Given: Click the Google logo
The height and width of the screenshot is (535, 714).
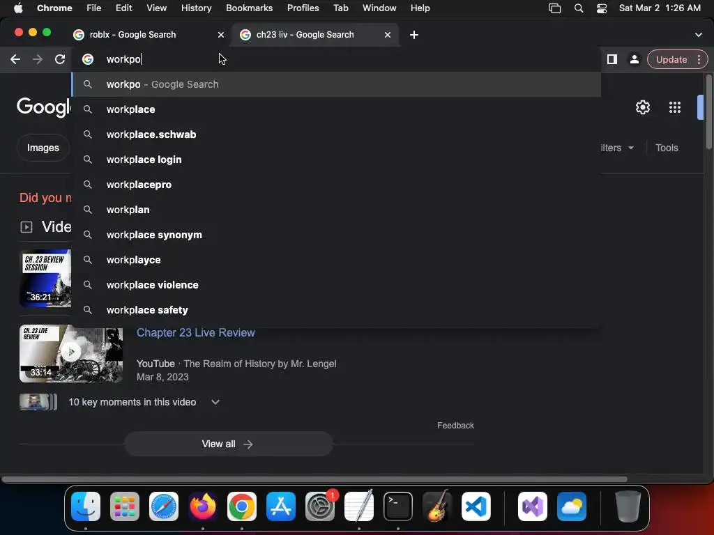Looking at the screenshot, I should tap(44, 107).
